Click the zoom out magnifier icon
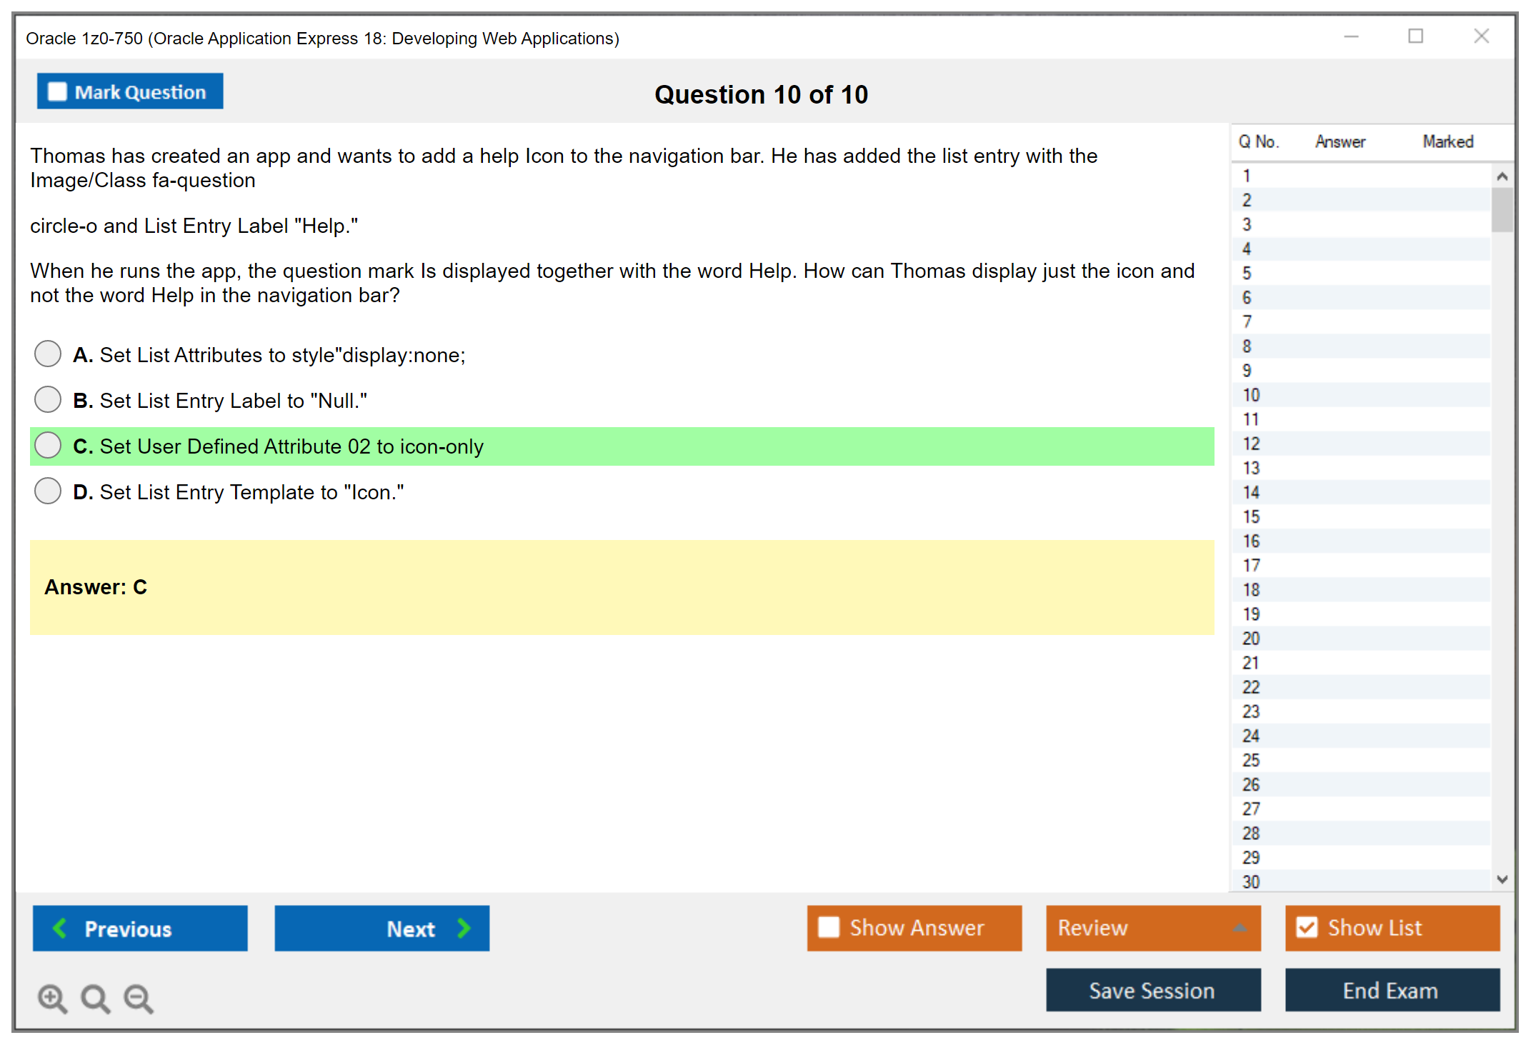 (138, 998)
